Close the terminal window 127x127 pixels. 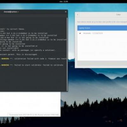pos(66,12)
